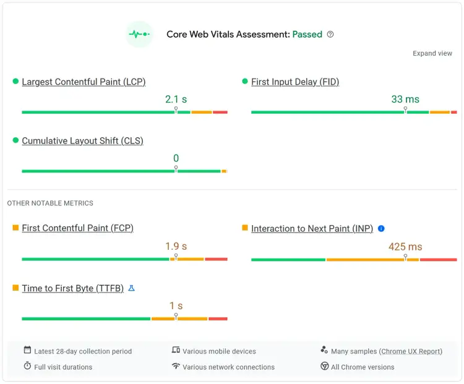Click the devices icon for mobile devices
The width and height of the screenshot is (464, 384).
176,350
